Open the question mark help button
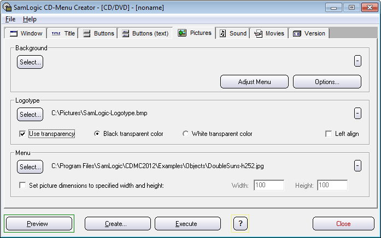The width and height of the screenshot is (381, 238). point(241,223)
